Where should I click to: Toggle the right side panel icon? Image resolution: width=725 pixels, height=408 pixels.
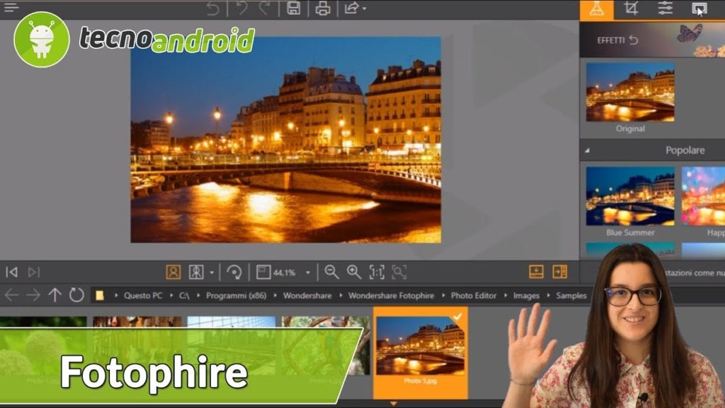[x=559, y=272]
